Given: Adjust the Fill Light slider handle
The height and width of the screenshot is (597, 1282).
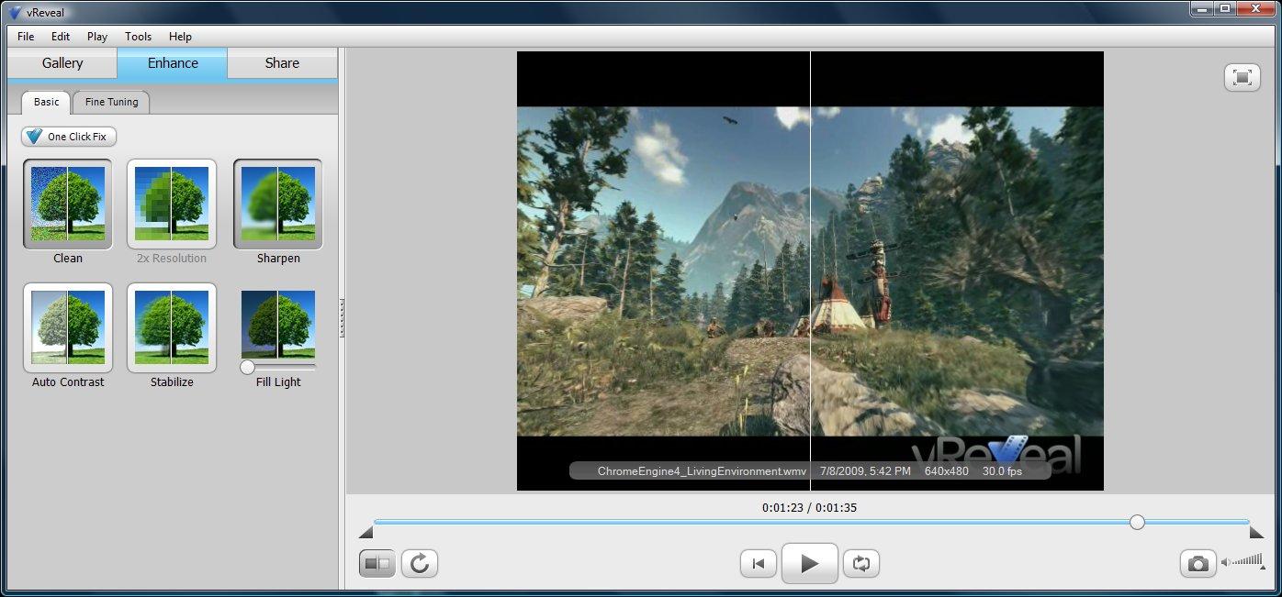Looking at the screenshot, I should 247,367.
